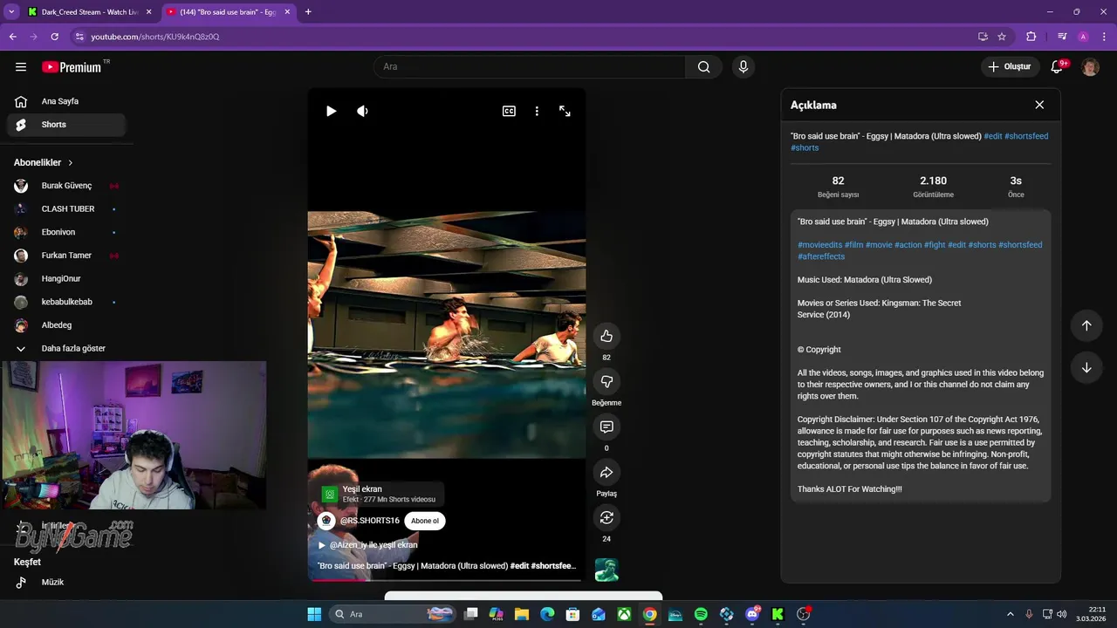Mute the Short's volume
The image size is (1117, 628).
point(362,111)
